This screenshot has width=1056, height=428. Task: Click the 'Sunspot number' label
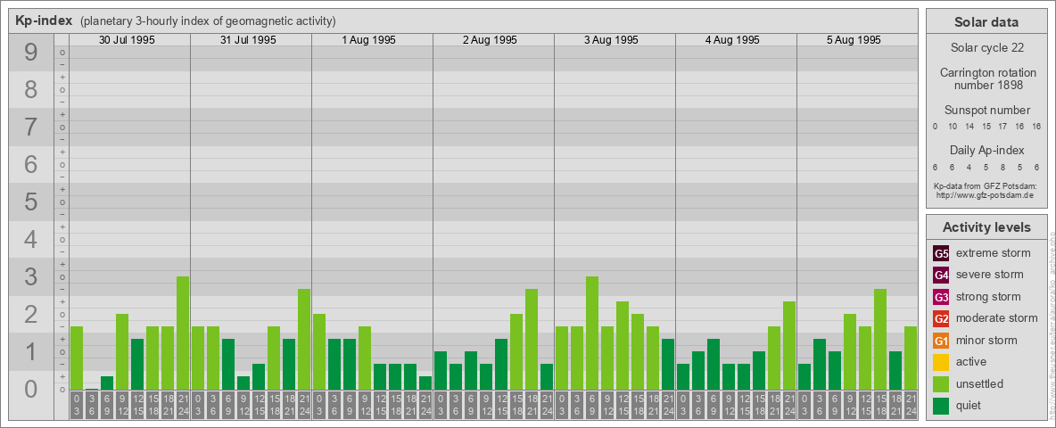pos(987,111)
